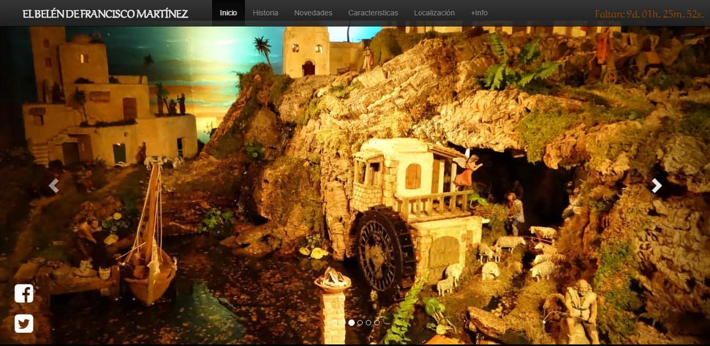Go to the Historia section
The width and height of the screenshot is (710, 346).
point(265,13)
